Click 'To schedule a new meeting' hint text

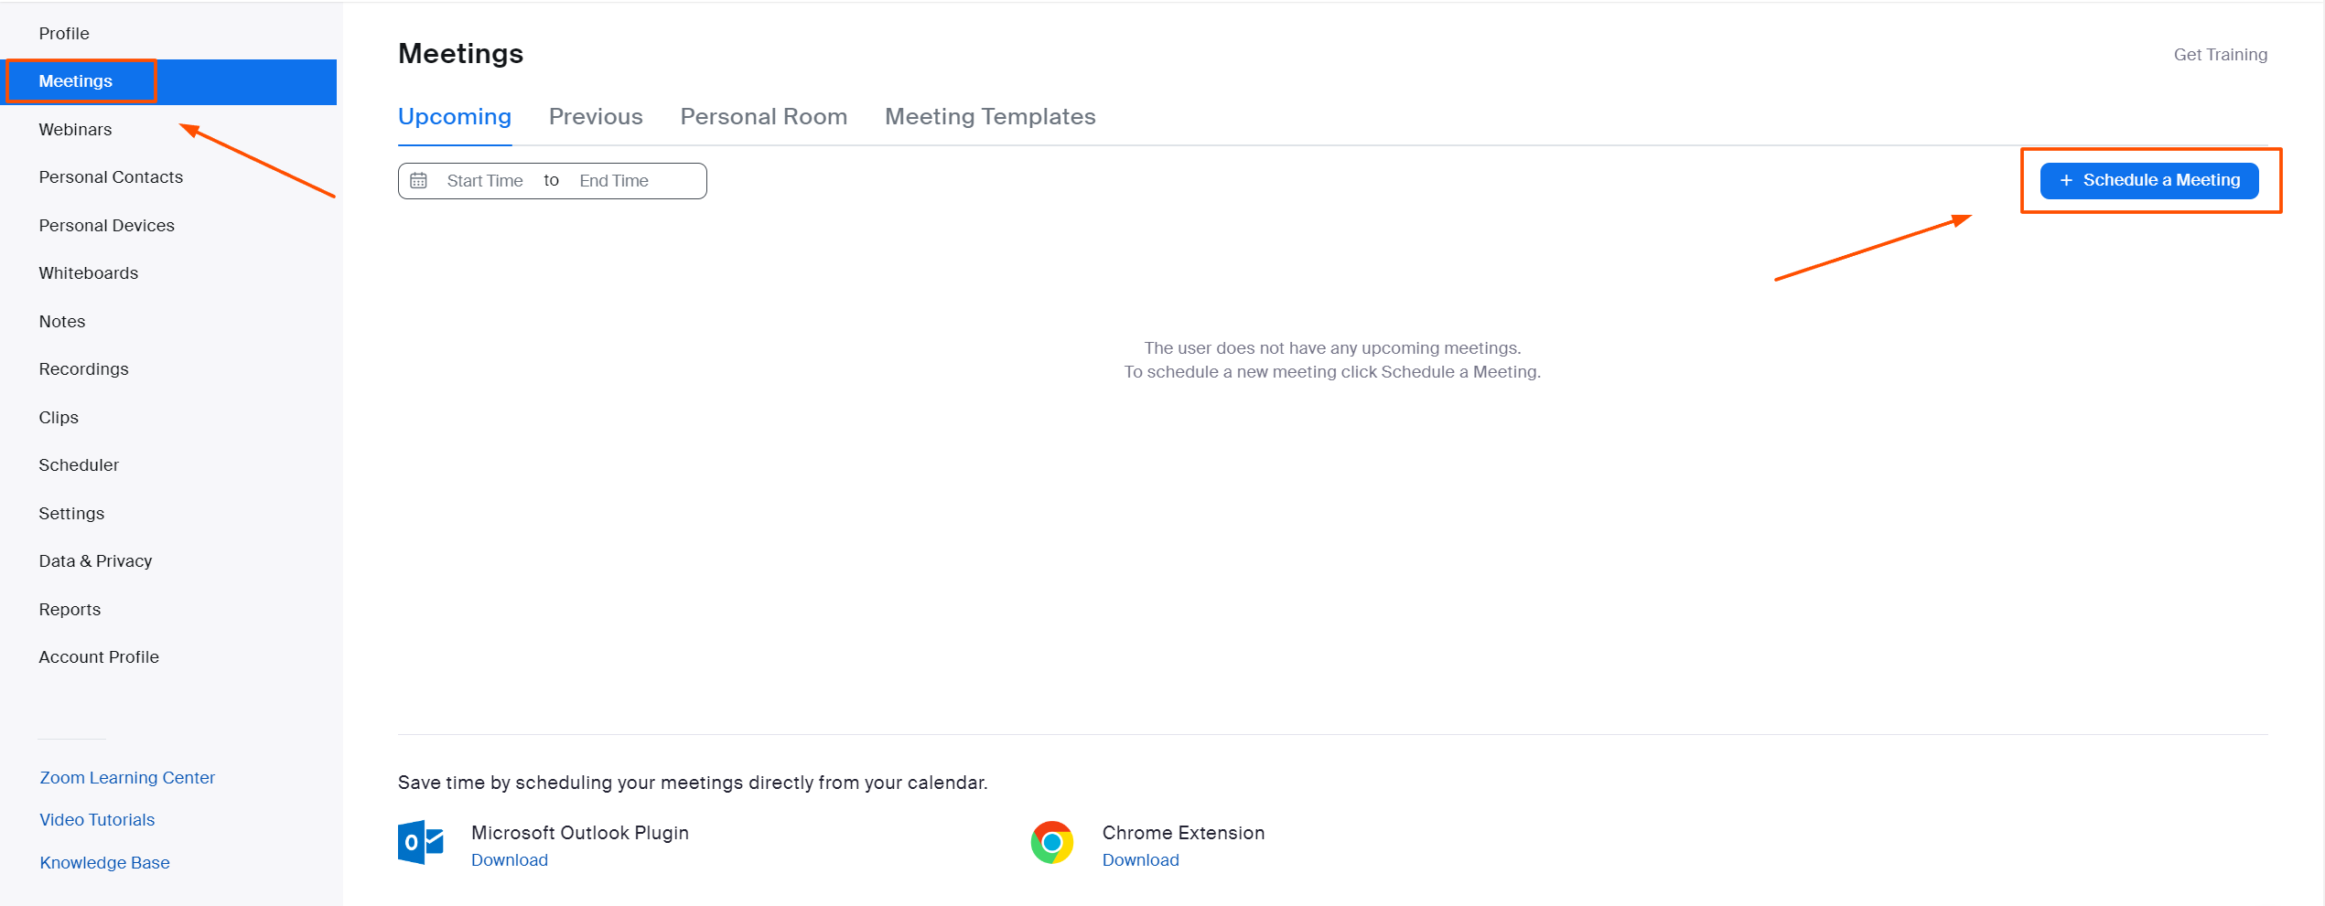[1332, 372]
